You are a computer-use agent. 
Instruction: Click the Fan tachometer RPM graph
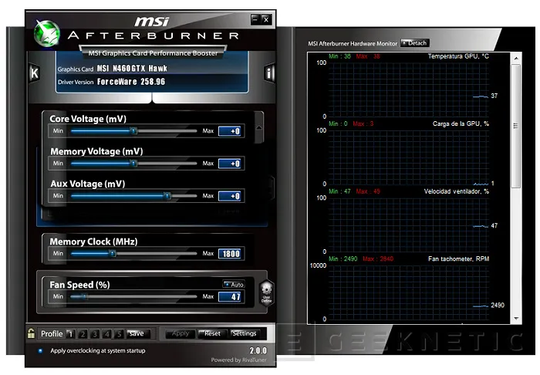(409, 292)
